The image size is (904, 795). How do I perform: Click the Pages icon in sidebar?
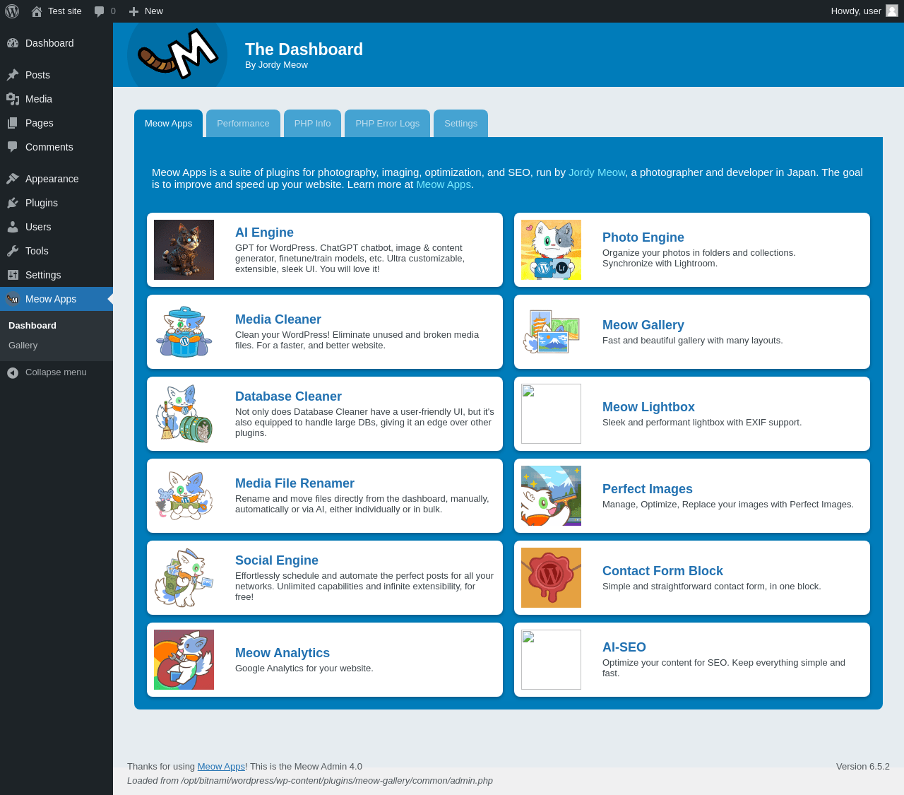pyautogui.click(x=13, y=123)
